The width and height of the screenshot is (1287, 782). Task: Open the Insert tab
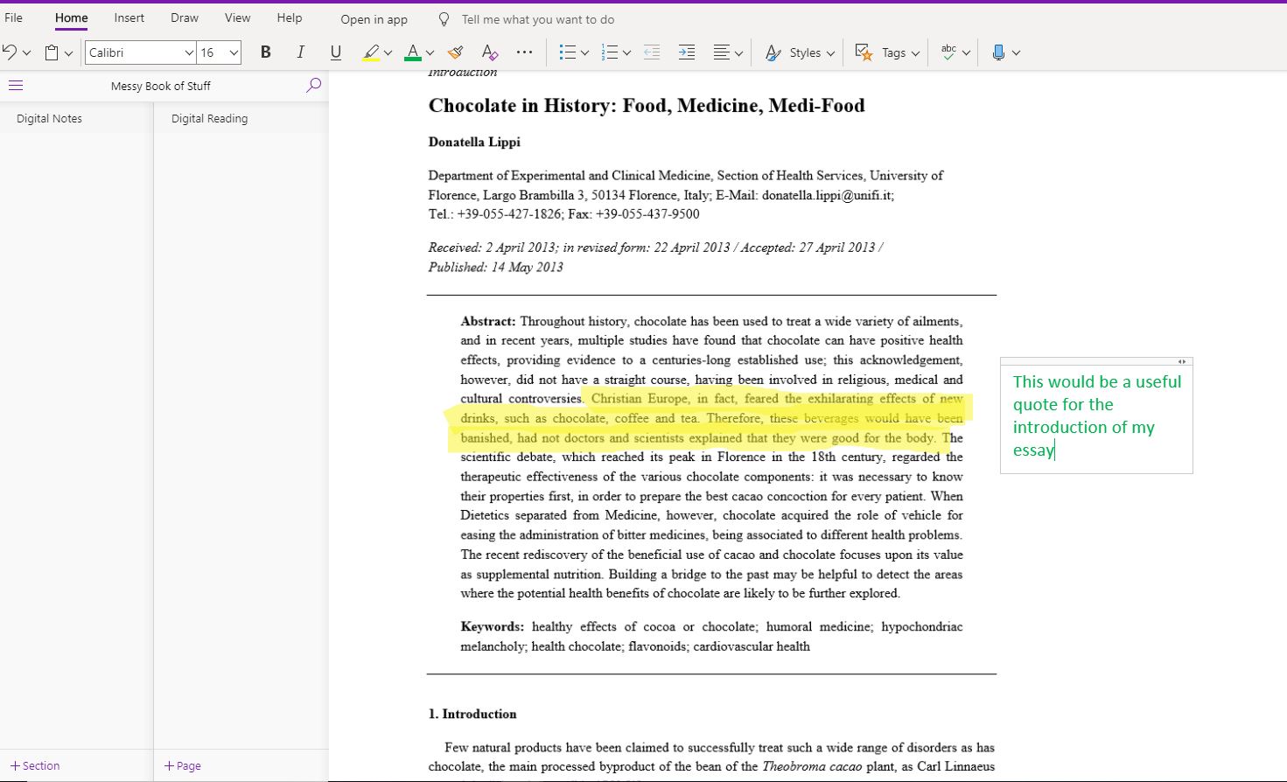(x=129, y=17)
